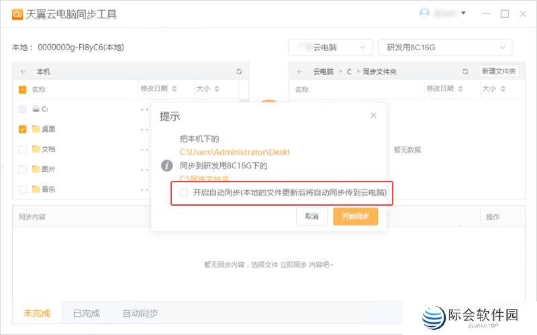Switch to the 未完成 tab
This screenshot has width=537, height=335.
37,313
